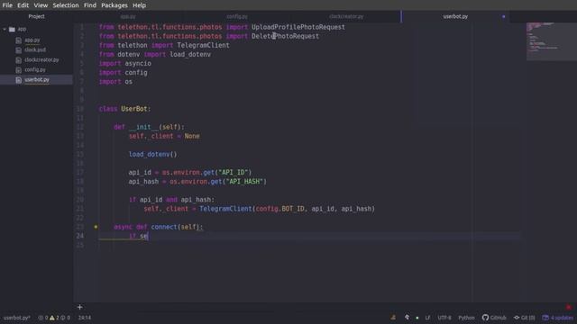Image resolution: width=577 pixels, height=324 pixels.
Task: Click the clock.psd file icon
Action: tap(19, 50)
